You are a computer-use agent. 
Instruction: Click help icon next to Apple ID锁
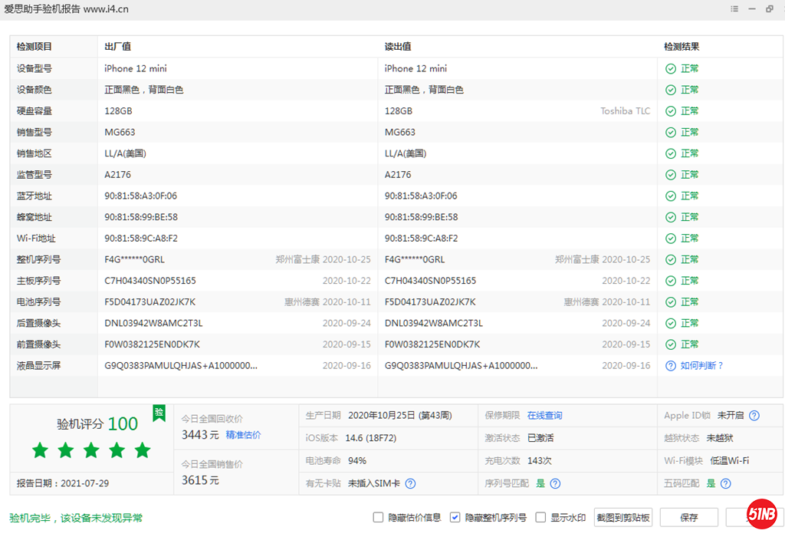754,416
